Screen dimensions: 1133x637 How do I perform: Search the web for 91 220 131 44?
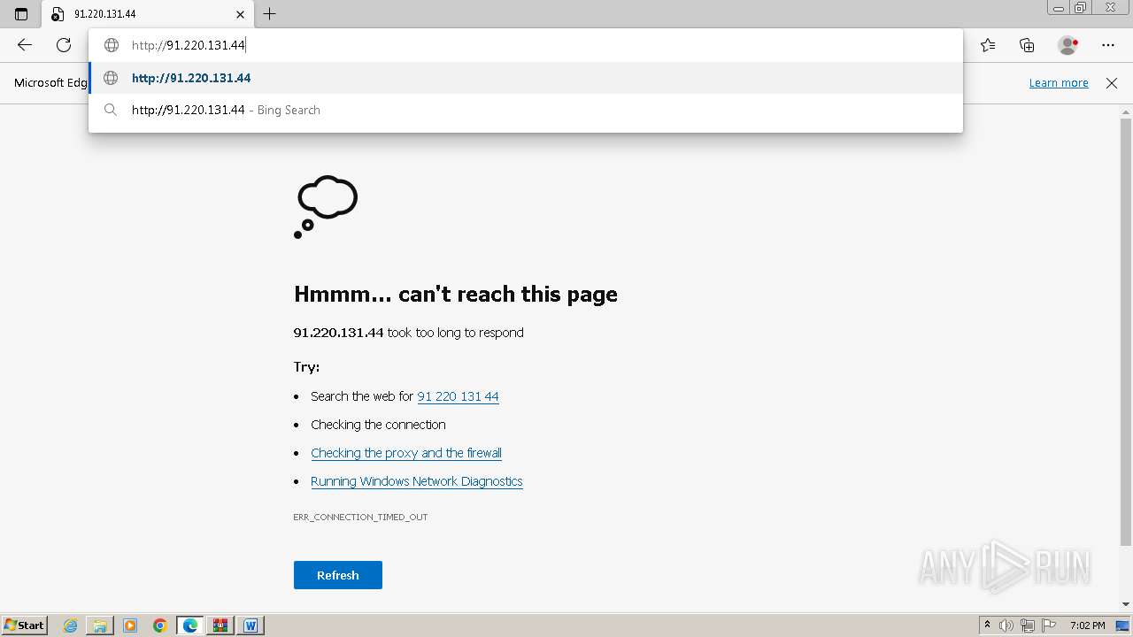(x=458, y=396)
